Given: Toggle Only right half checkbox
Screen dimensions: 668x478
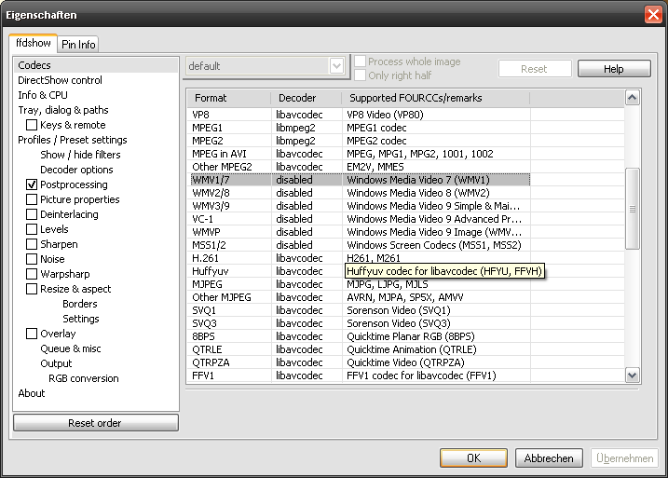Looking at the screenshot, I should (x=361, y=75).
